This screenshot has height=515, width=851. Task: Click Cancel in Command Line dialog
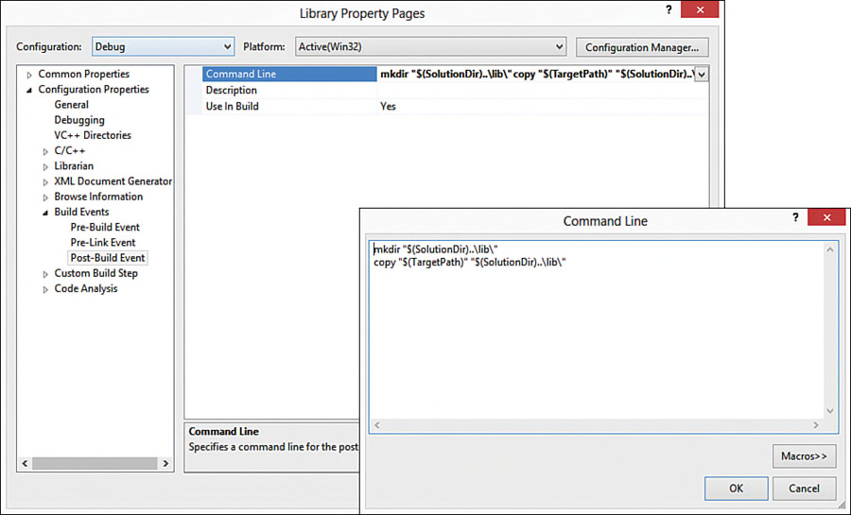[804, 489]
